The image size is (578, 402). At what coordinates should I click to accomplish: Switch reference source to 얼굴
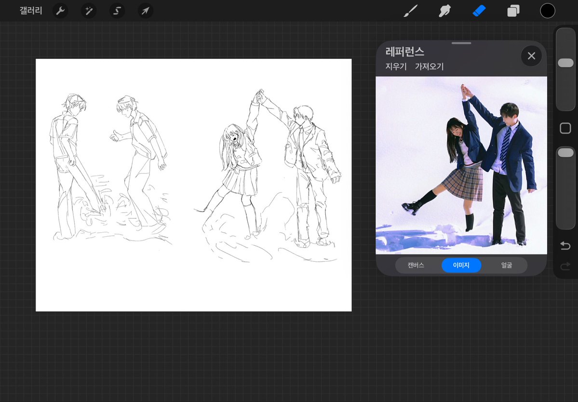(507, 265)
